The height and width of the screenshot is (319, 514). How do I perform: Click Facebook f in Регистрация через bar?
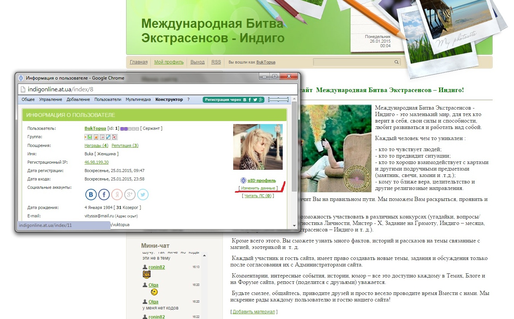pyautogui.click(x=250, y=100)
